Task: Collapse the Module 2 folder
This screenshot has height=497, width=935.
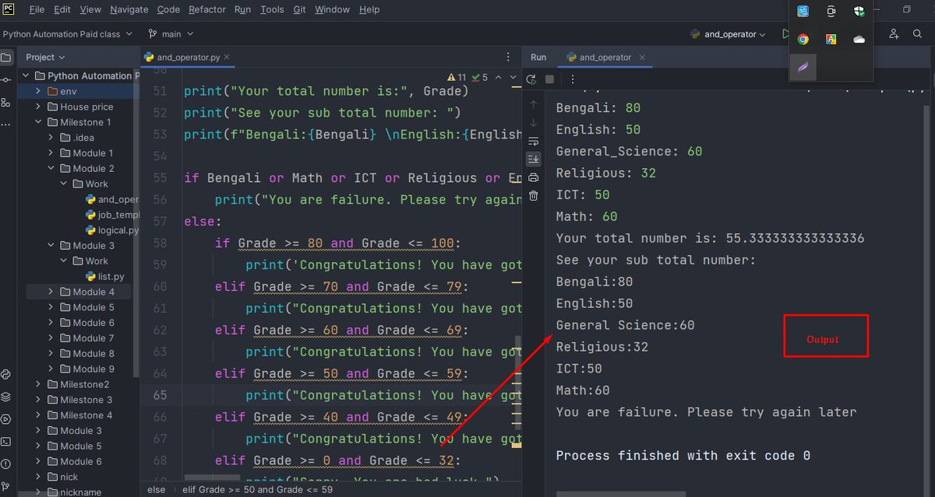Action: [51, 169]
